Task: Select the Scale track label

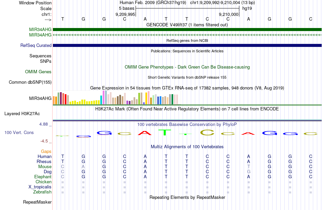Action: coord(46,8)
